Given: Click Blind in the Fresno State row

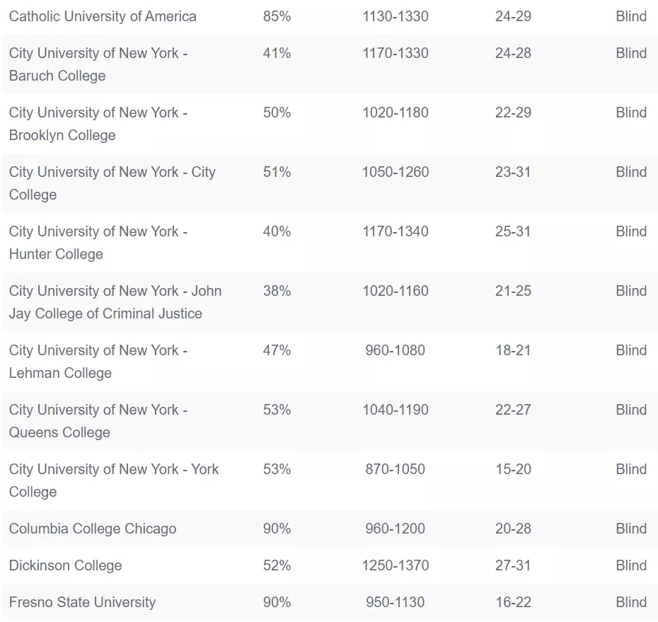Looking at the screenshot, I should tap(631, 602).
